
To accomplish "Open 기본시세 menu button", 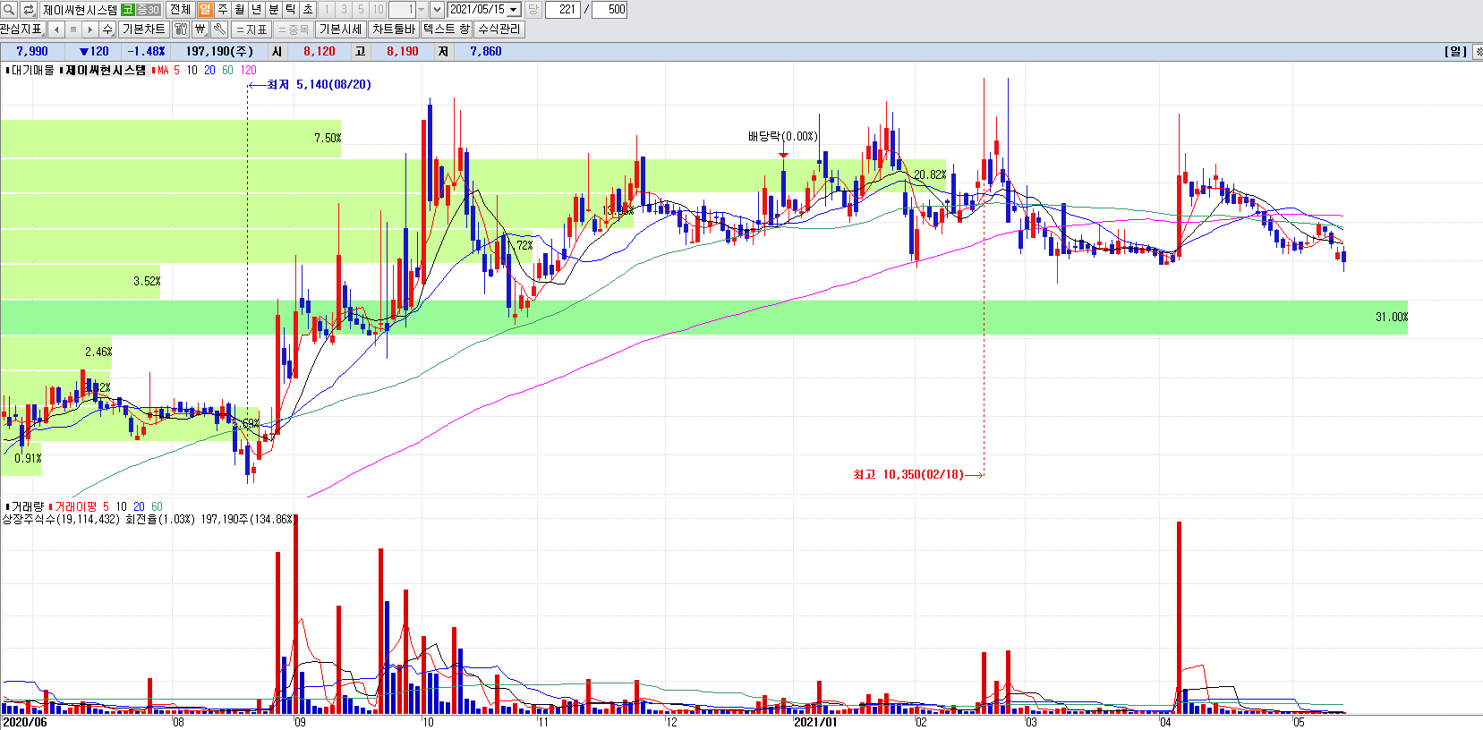I will (x=341, y=29).
